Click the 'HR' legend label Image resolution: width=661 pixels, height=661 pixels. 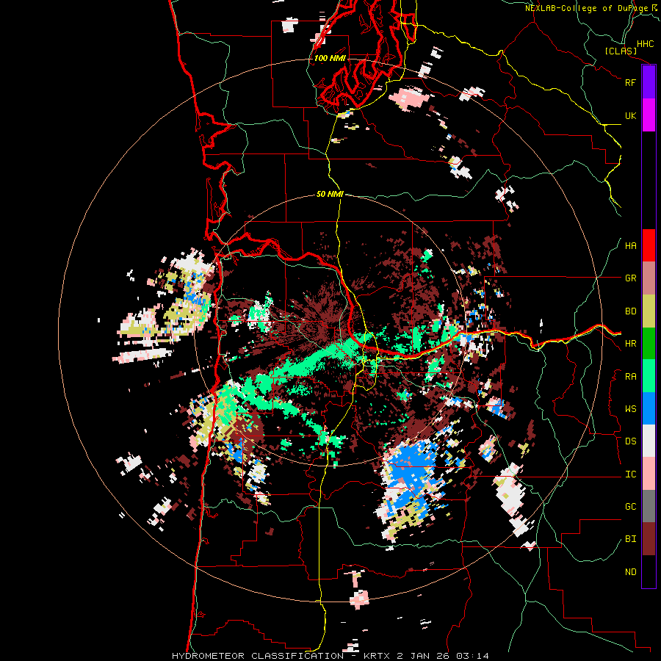630,344
